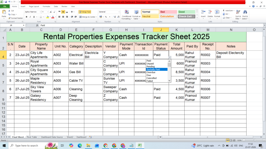Toggle Wrap Text on the cell
Screen dimensions: 266x149
[x=85, y=12]
